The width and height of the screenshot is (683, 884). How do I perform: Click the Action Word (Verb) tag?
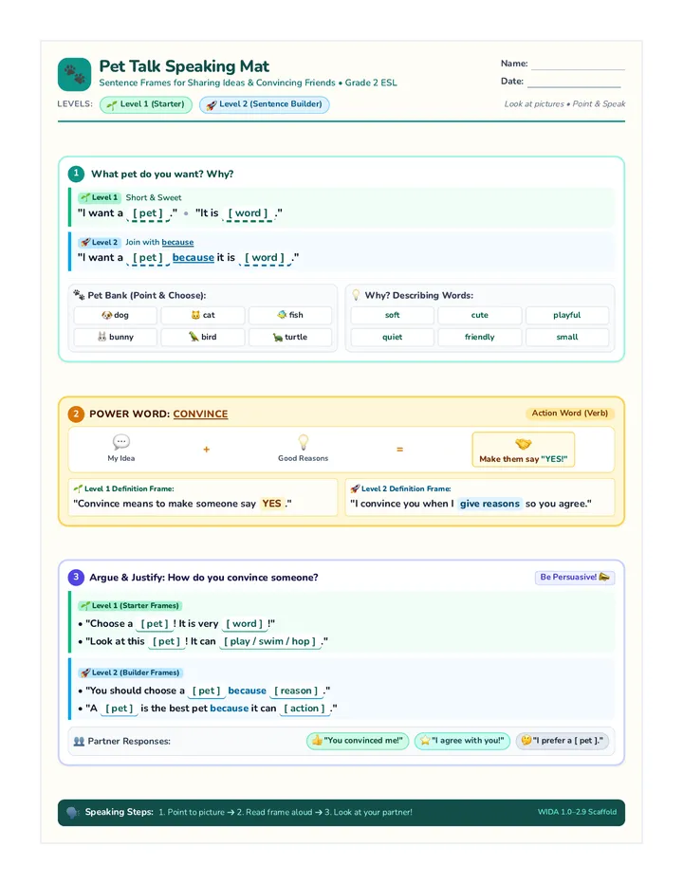(569, 414)
